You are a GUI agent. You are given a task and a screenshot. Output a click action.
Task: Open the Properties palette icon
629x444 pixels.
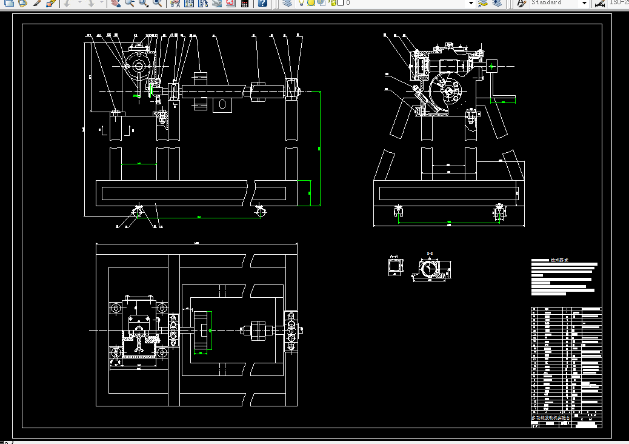[x=175, y=3]
